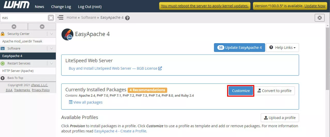Open Buy and Install LiteSpeed Web Server link
The height and width of the screenshot is (137, 330).
115,68
